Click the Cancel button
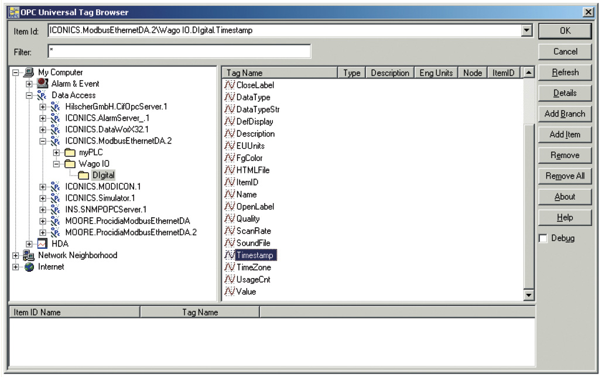The width and height of the screenshot is (602, 377). [565, 52]
